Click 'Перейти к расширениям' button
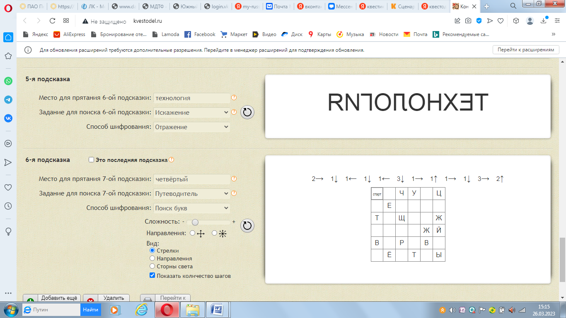 tap(525, 50)
